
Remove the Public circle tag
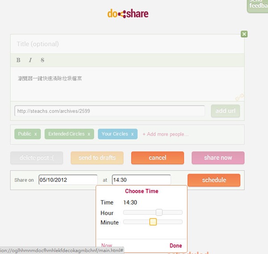click(36, 134)
